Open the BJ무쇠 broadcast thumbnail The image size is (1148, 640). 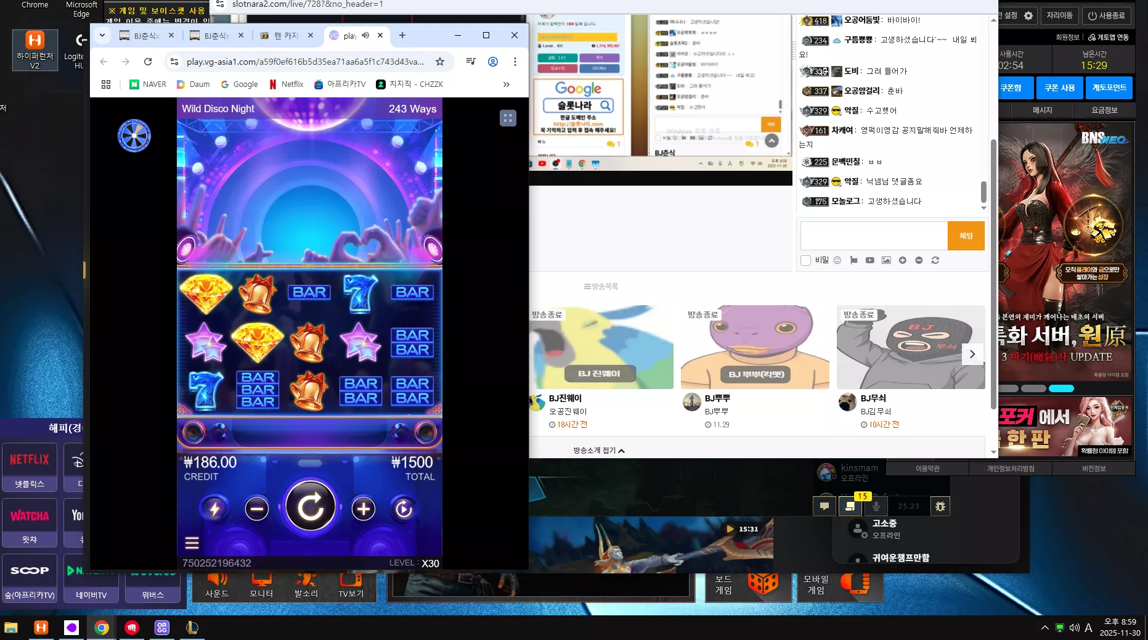911,347
